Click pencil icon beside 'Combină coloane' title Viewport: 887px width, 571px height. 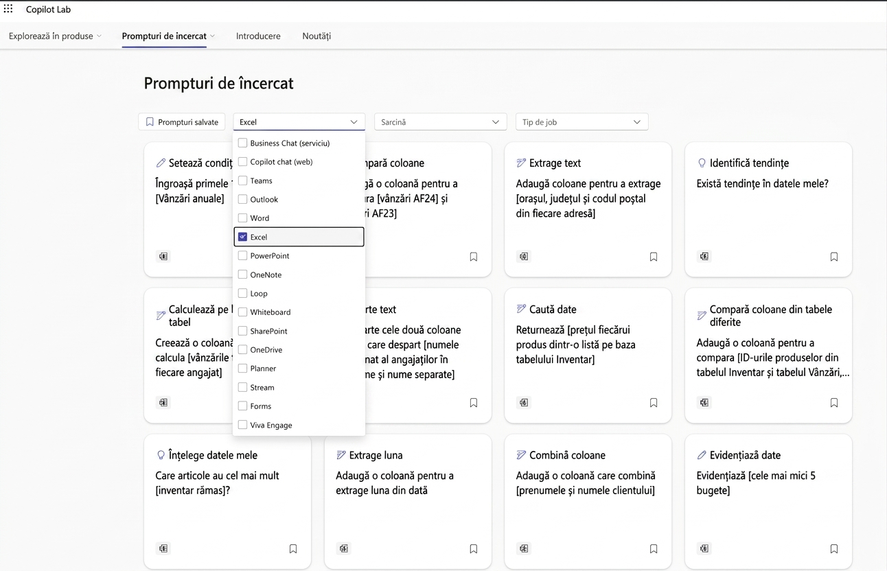click(521, 455)
